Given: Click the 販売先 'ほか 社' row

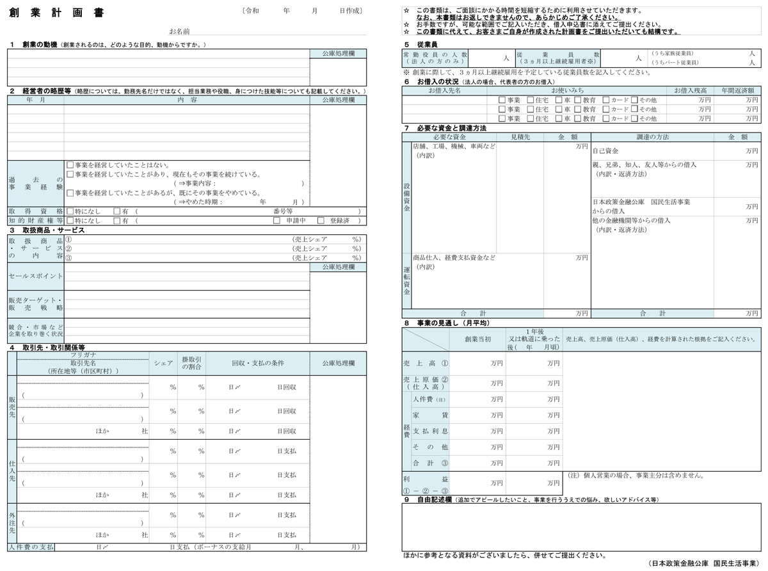Looking at the screenshot, I should click(x=83, y=431).
